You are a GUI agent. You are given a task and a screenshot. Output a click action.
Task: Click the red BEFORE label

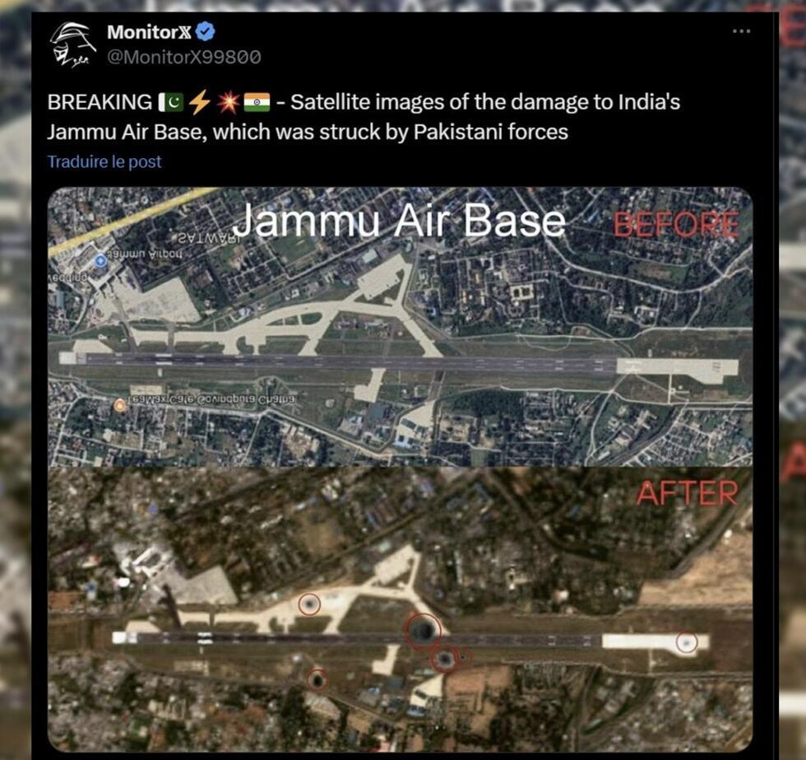pos(676,224)
